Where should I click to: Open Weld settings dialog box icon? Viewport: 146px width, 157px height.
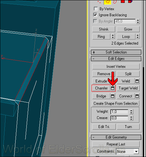(137, 81)
